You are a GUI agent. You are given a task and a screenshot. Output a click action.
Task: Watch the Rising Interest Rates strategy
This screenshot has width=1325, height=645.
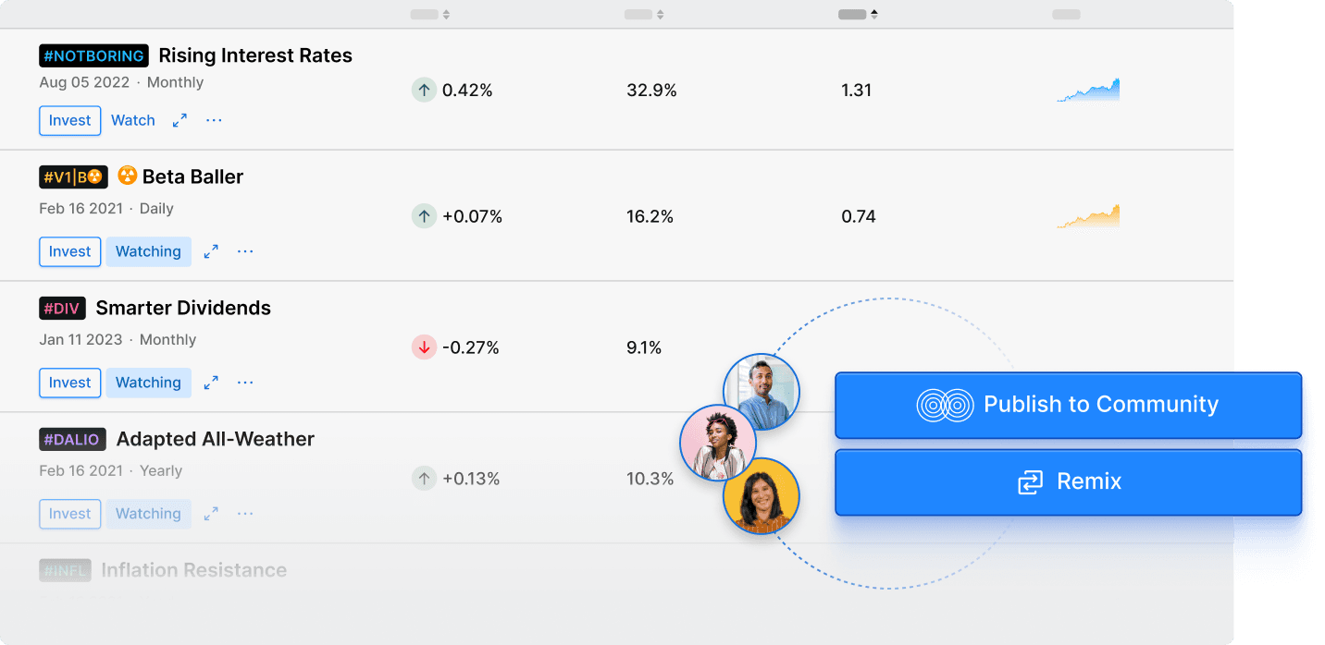click(x=133, y=120)
